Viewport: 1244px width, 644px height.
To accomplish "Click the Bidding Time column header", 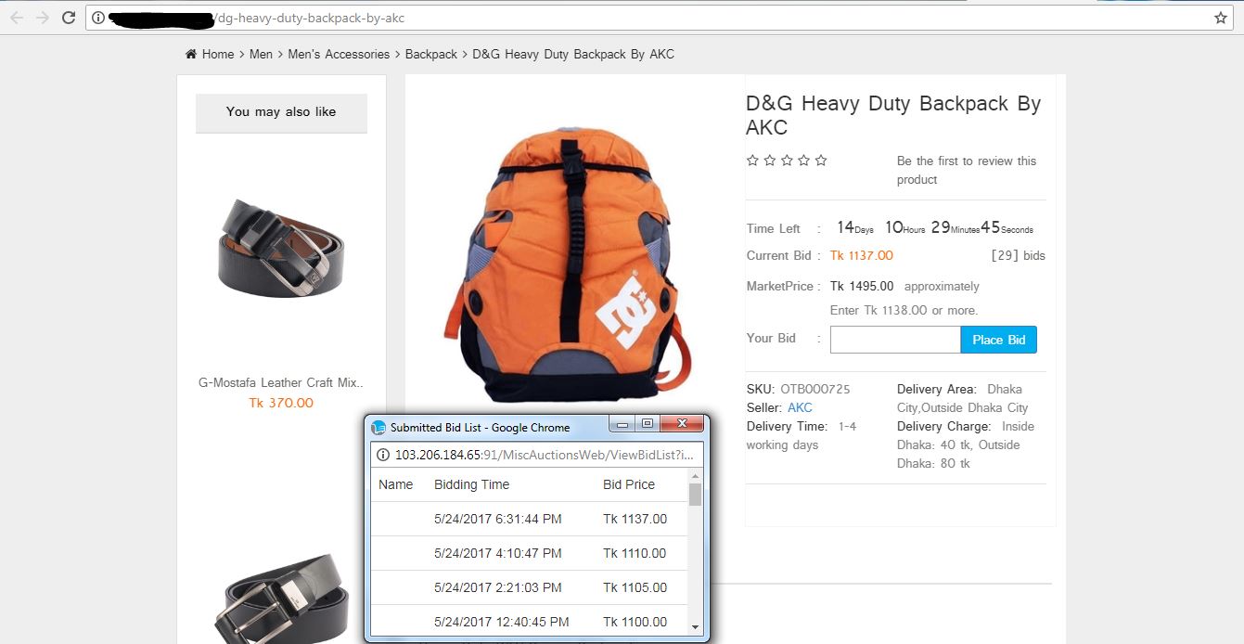I will coord(471,484).
